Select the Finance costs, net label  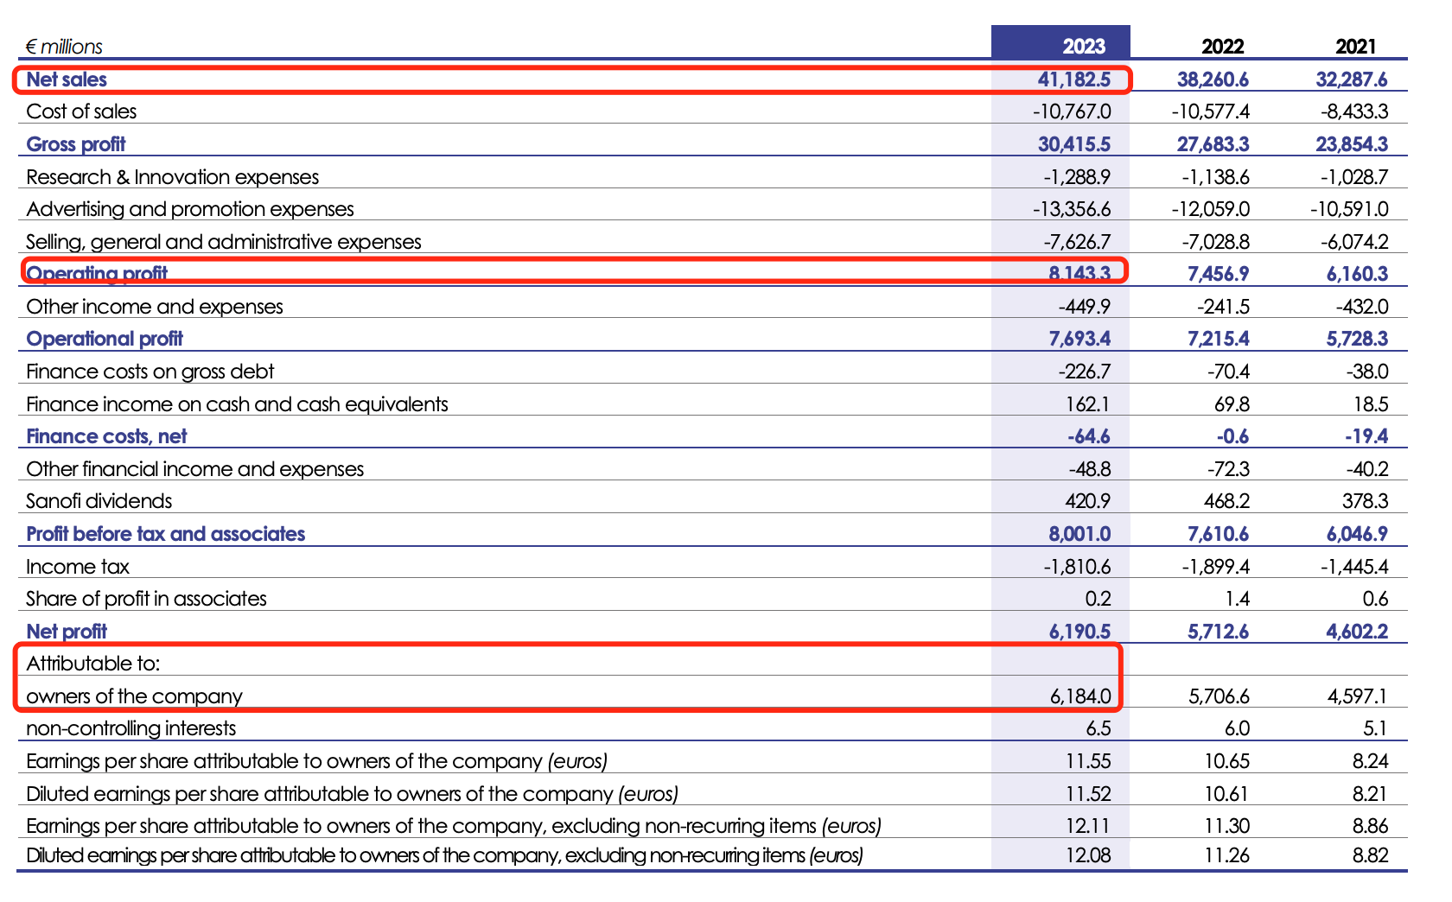pyautogui.click(x=106, y=436)
